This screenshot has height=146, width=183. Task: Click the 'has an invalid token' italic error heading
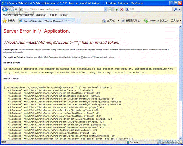click(61, 42)
